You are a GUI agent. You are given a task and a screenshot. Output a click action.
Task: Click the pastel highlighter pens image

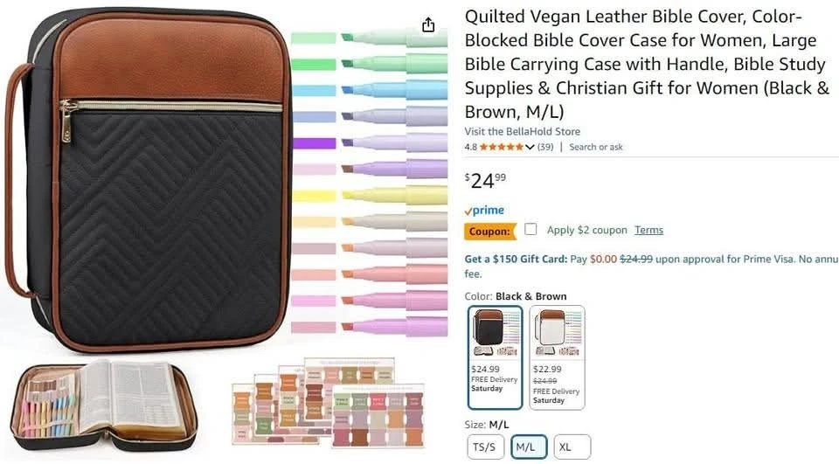pyautogui.click(x=369, y=182)
